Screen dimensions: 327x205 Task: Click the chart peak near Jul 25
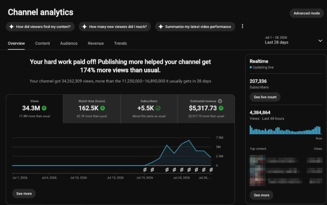coord(189,140)
